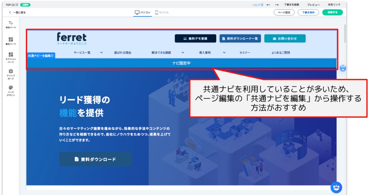Expand the 導入事例 dropdown chevron

(224, 52)
